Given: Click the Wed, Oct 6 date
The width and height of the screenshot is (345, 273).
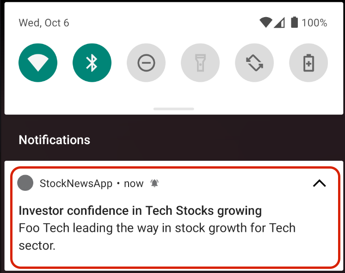Looking at the screenshot, I should pyautogui.click(x=44, y=23).
